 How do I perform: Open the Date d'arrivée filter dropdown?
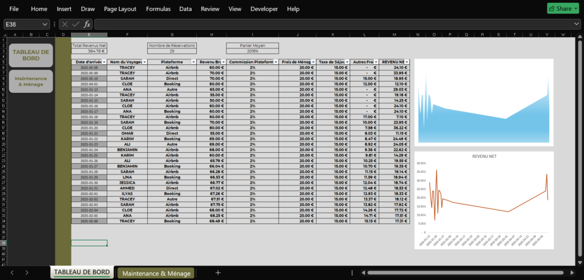click(104, 62)
